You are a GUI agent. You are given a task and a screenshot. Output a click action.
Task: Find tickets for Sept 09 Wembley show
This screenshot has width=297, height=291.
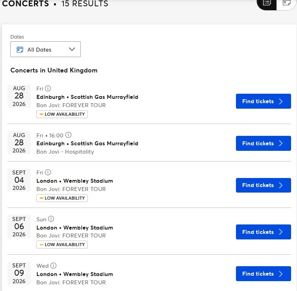263,274
